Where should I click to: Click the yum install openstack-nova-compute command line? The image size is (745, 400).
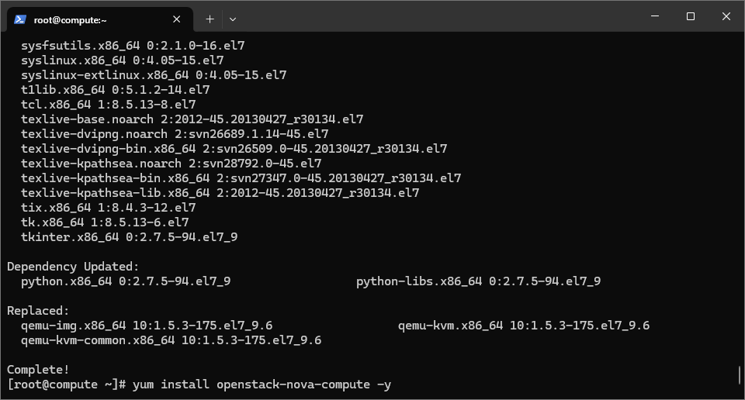pos(199,384)
